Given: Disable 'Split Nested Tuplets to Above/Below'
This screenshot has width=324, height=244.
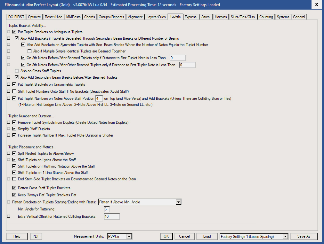Looking at the screenshot, I should click(x=14, y=153).
